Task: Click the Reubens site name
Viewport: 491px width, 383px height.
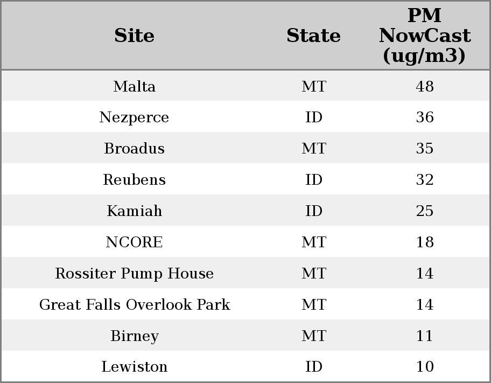Action: click(134, 180)
